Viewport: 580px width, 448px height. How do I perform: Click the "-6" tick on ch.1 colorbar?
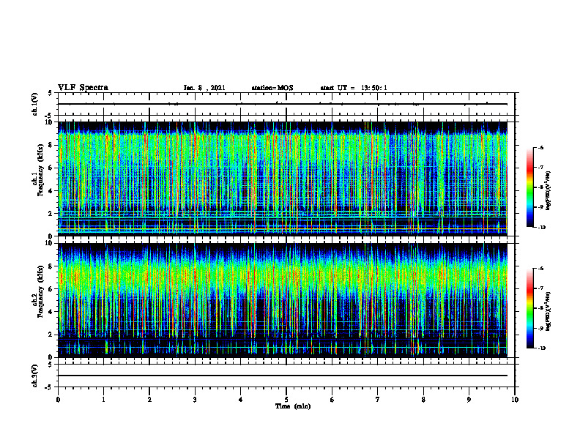pyautogui.click(x=540, y=147)
